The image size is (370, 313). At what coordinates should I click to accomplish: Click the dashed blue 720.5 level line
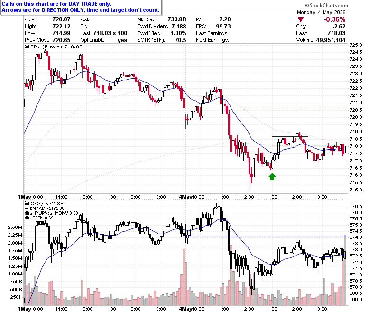(266, 108)
